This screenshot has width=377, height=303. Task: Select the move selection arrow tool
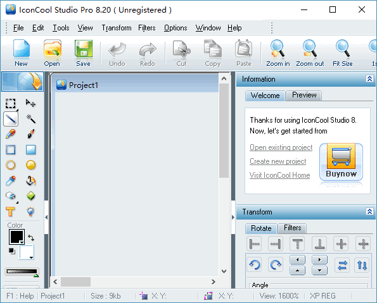tap(31, 104)
